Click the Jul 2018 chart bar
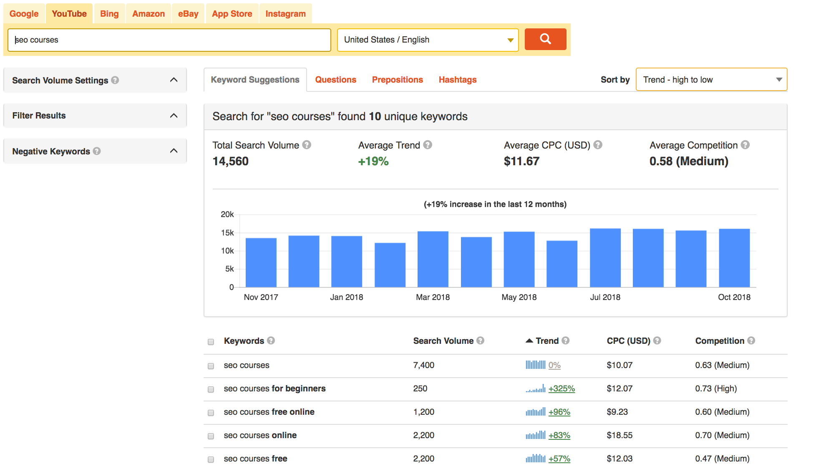821x469 pixels. 605,257
